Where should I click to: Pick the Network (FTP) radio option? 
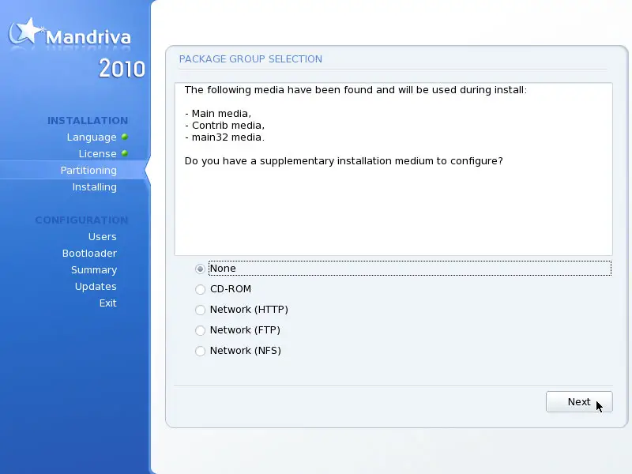click(x=201, y=330)
